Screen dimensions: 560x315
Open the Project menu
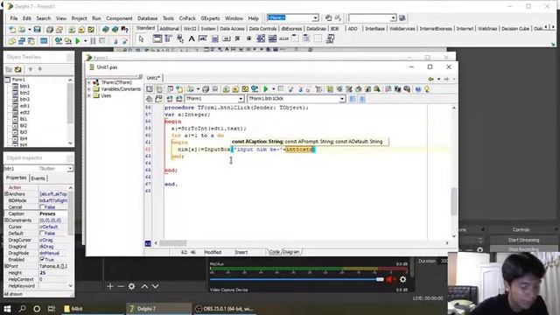pos(79,18)
